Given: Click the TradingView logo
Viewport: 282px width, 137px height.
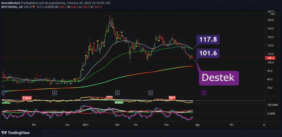Looking at the screenshot, I should [x=15, y=133].
